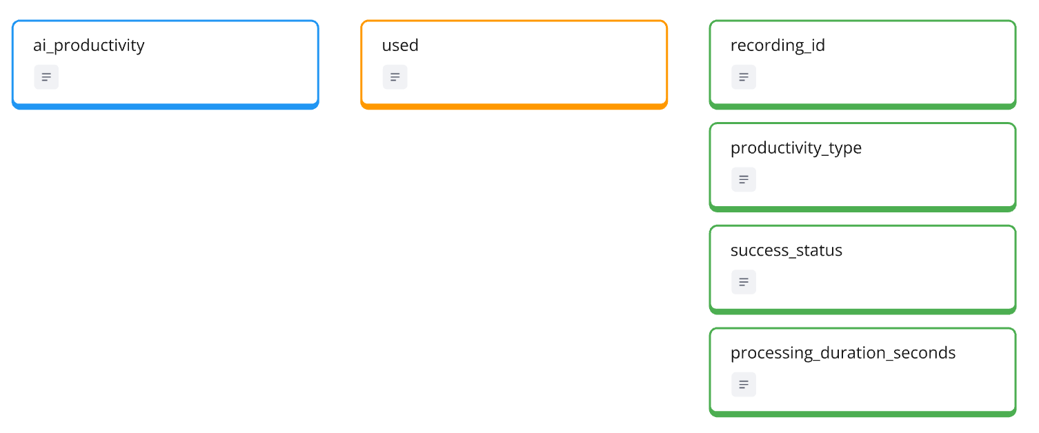Click the text-lines icon in the used card
Image resolution: width=1039 pixels, height=433 pixels.
point(395,77)
